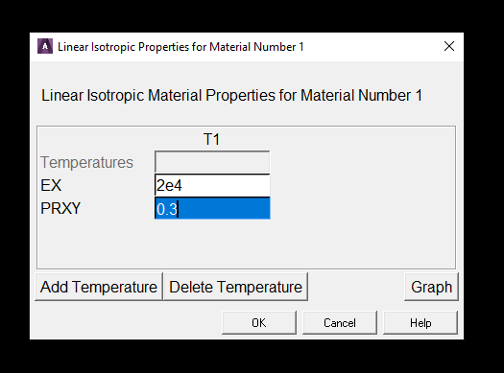504x373 pixels.
Task: Click the Delete Temperature button
Action: point(235,287)
